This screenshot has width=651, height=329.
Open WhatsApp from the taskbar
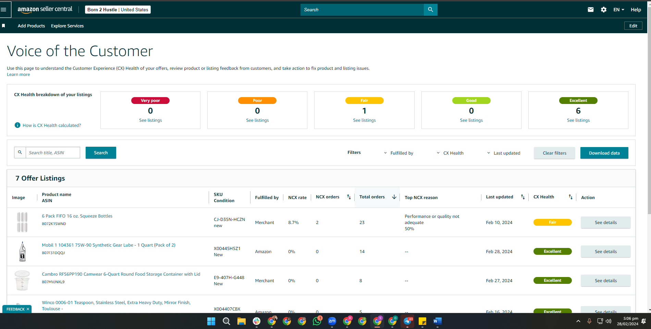tap(317, 321)
